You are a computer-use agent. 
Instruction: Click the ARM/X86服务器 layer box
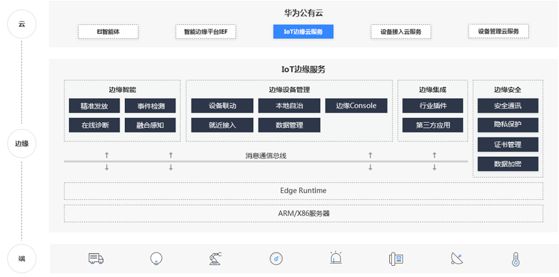pyautogui.click(x=303, y=214)
